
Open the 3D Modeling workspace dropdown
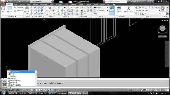[x=41, y=2]
